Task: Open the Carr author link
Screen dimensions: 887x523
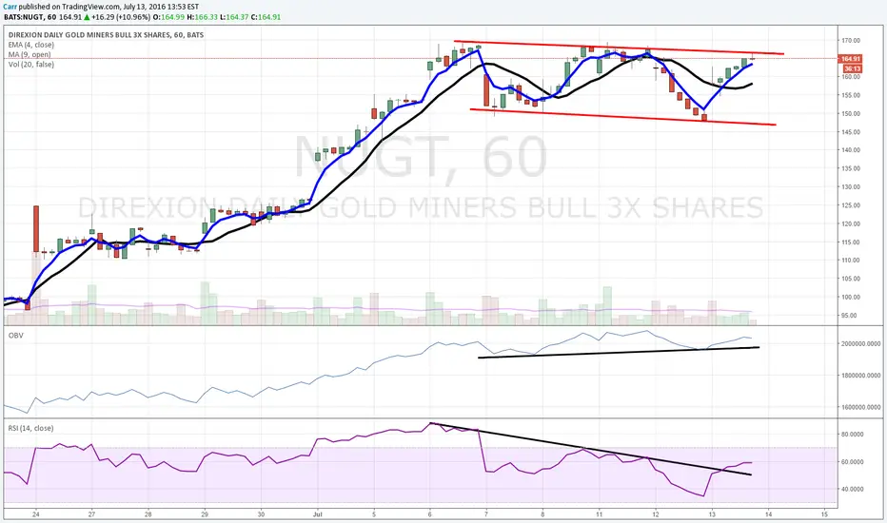Action: 10,7
